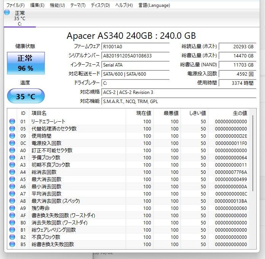Open the ファイル(F) menu
Screen dimensions: 265x259
tap(15, 5)
